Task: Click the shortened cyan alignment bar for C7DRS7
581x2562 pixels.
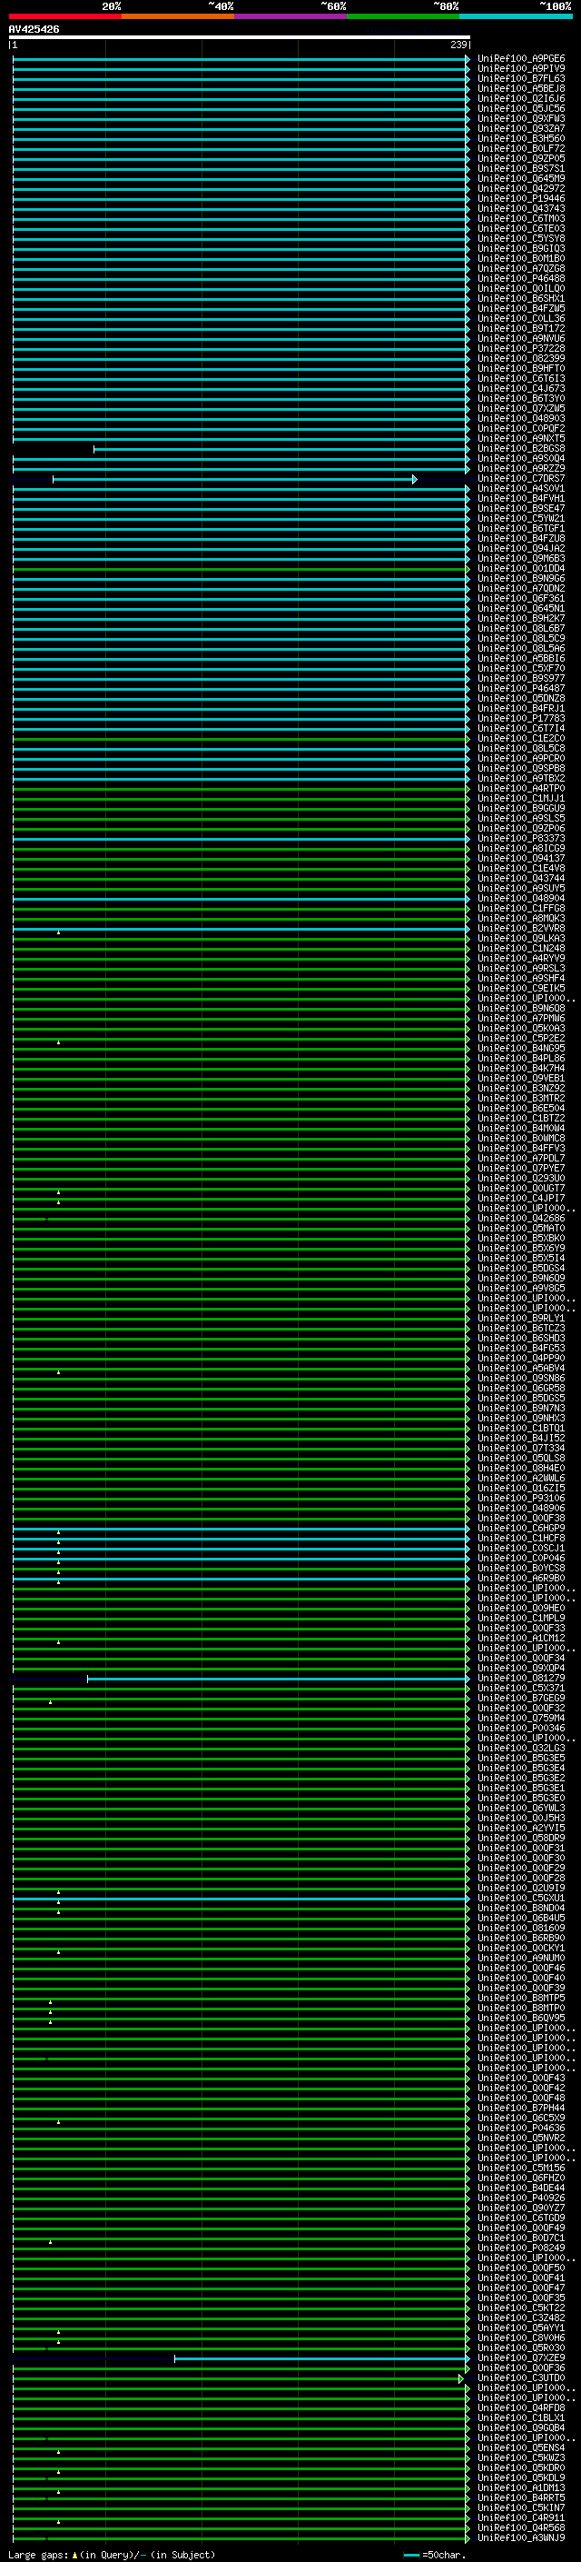Action: pyautogui.click(x=234, y=479)
